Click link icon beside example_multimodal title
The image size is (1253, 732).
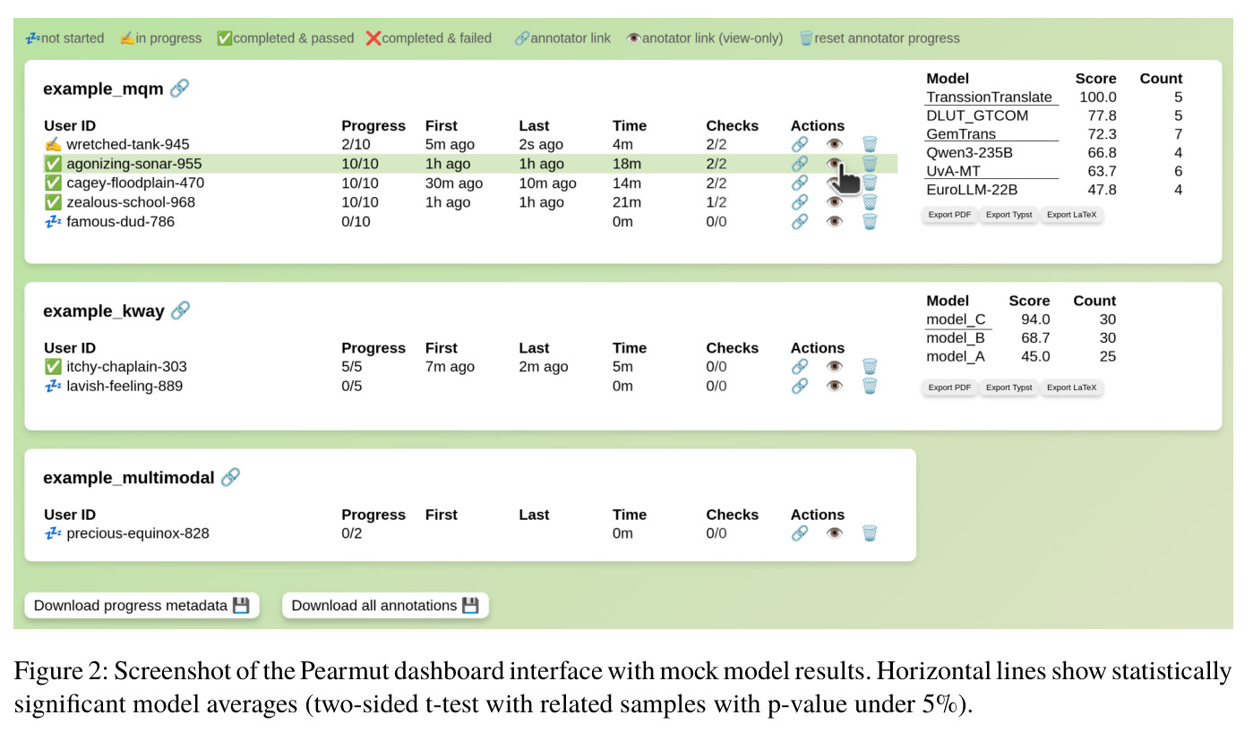click(x=230, y=477)
